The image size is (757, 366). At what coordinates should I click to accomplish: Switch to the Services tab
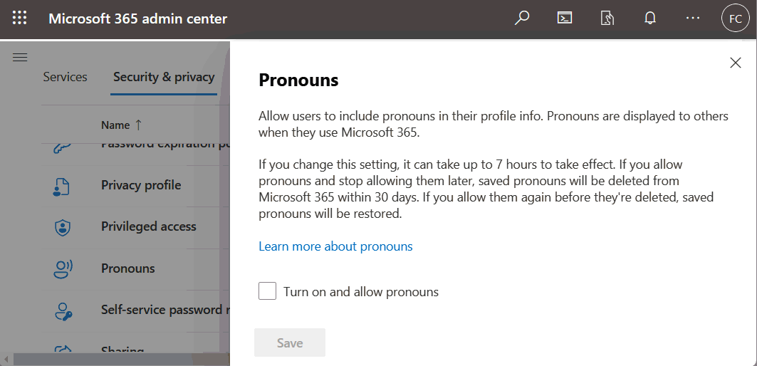pos(66,77)
